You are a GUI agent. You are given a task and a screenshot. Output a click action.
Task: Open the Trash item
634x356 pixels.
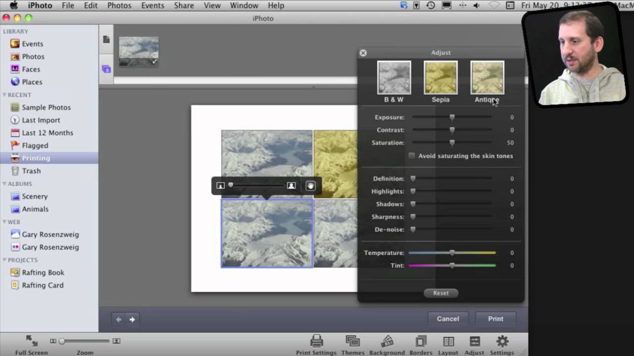pos(31,171)
